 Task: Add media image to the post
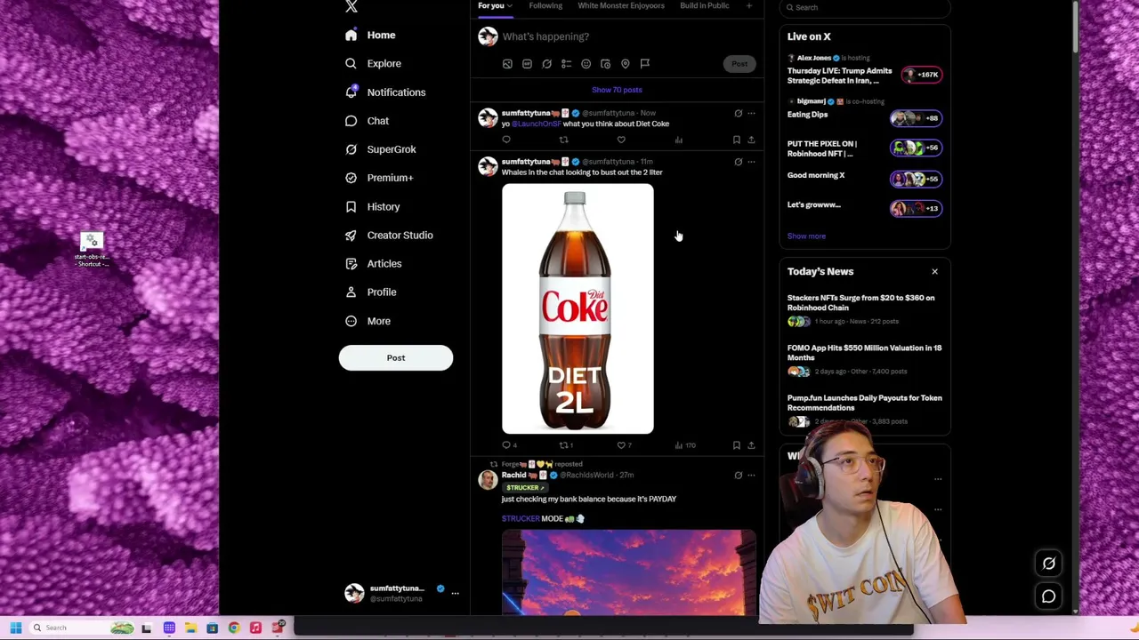click(x=507, y=64)
